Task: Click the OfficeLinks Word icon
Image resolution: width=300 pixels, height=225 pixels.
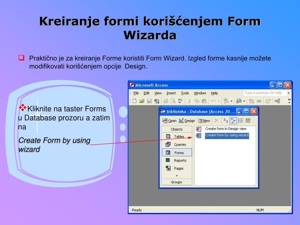Action: click(226, 101)
